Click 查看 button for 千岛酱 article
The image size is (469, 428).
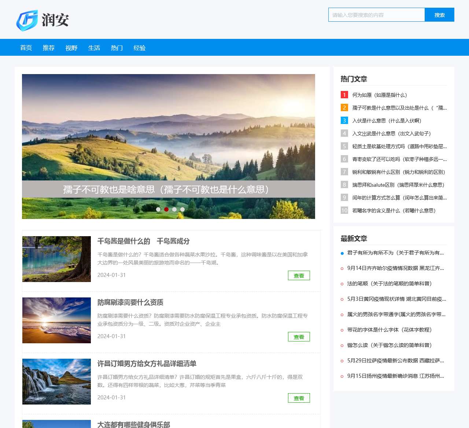(x=299, y=275)
